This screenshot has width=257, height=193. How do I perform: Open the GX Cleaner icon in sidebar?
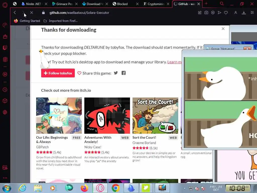pos(5,36)
